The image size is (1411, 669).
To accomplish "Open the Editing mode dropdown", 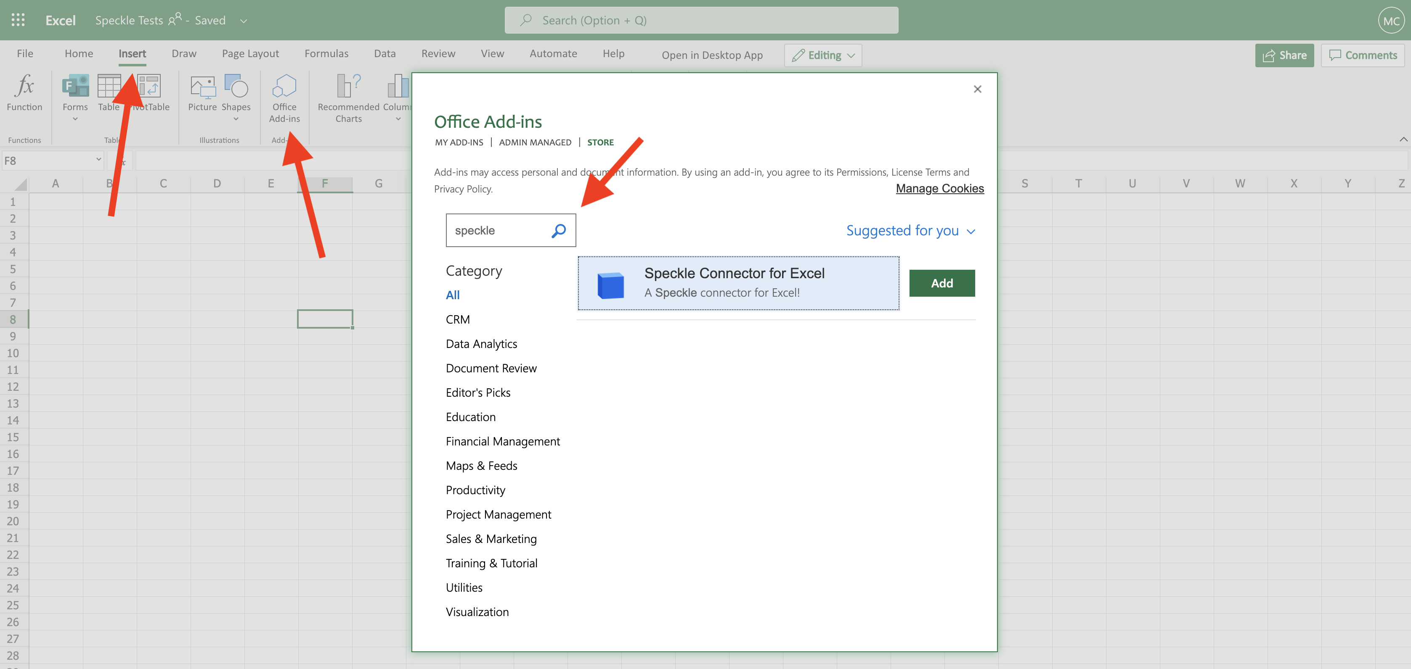I will tap(823, 55).
